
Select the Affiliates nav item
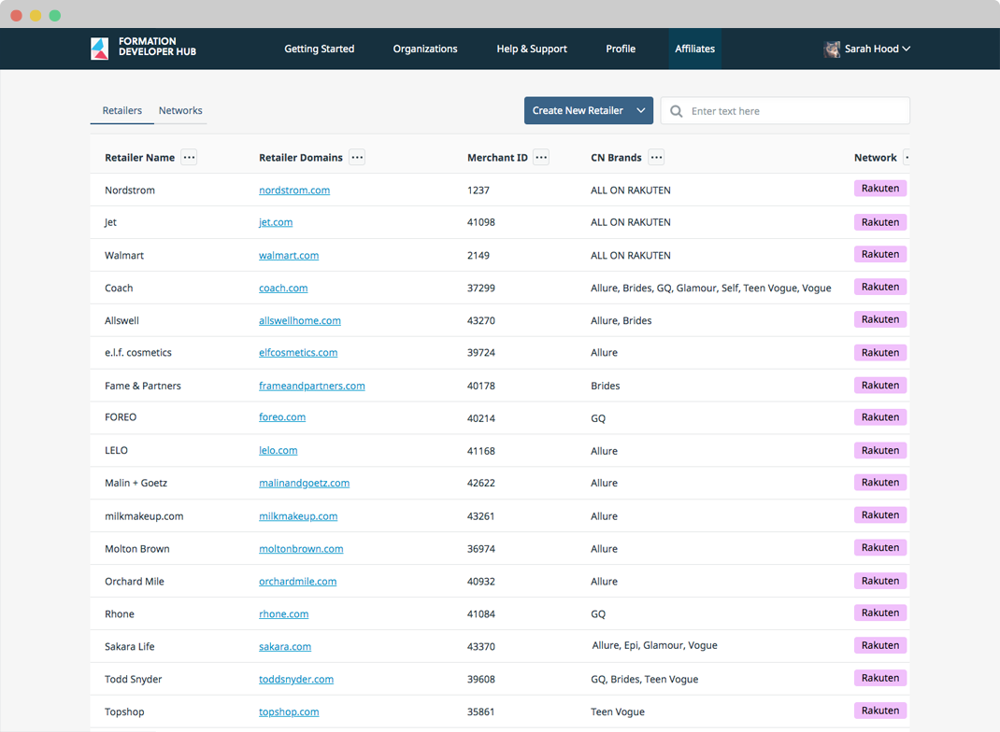coord(695,49)
